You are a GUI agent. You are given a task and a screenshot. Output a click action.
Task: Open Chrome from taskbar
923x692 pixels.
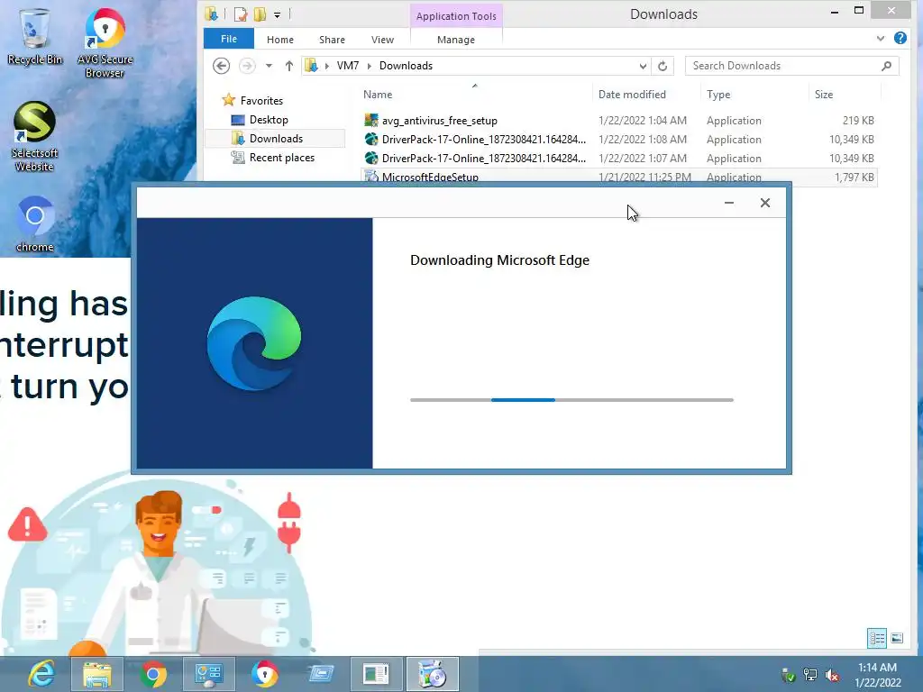tap(153, 674)
